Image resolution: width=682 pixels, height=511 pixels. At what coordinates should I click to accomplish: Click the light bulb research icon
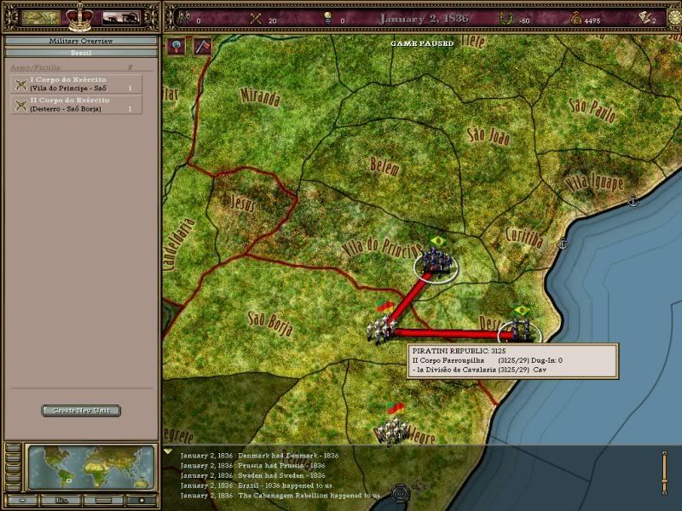click(327, 18)
